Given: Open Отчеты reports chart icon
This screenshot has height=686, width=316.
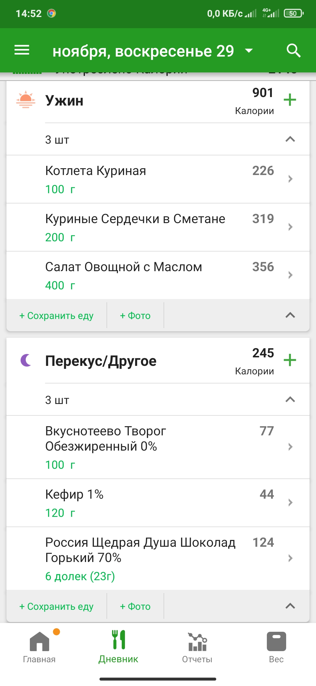Looking at the screenshot, I should click(197, 642).
